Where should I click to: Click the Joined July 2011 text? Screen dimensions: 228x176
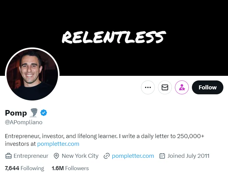[188, 156]
